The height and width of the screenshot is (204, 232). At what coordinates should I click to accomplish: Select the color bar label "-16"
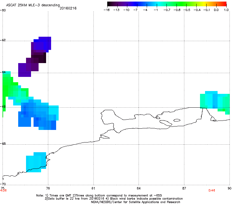pyautogui.click(x=107, y=10)
